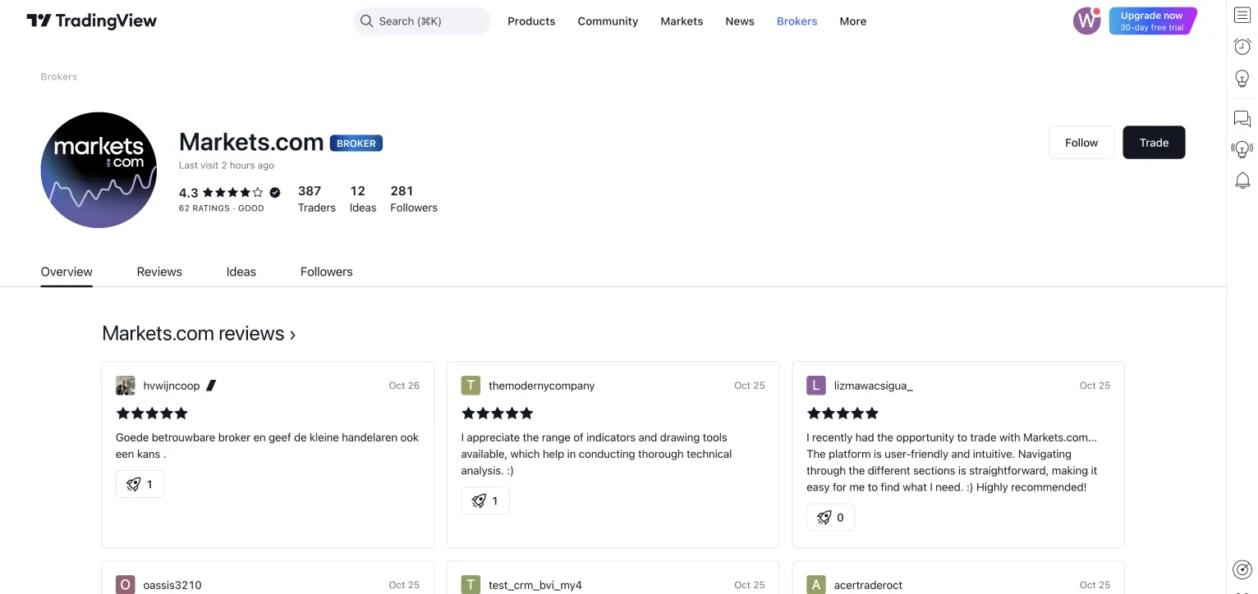
Task: Switch to the Reviews tab
Action: [159, 272]
